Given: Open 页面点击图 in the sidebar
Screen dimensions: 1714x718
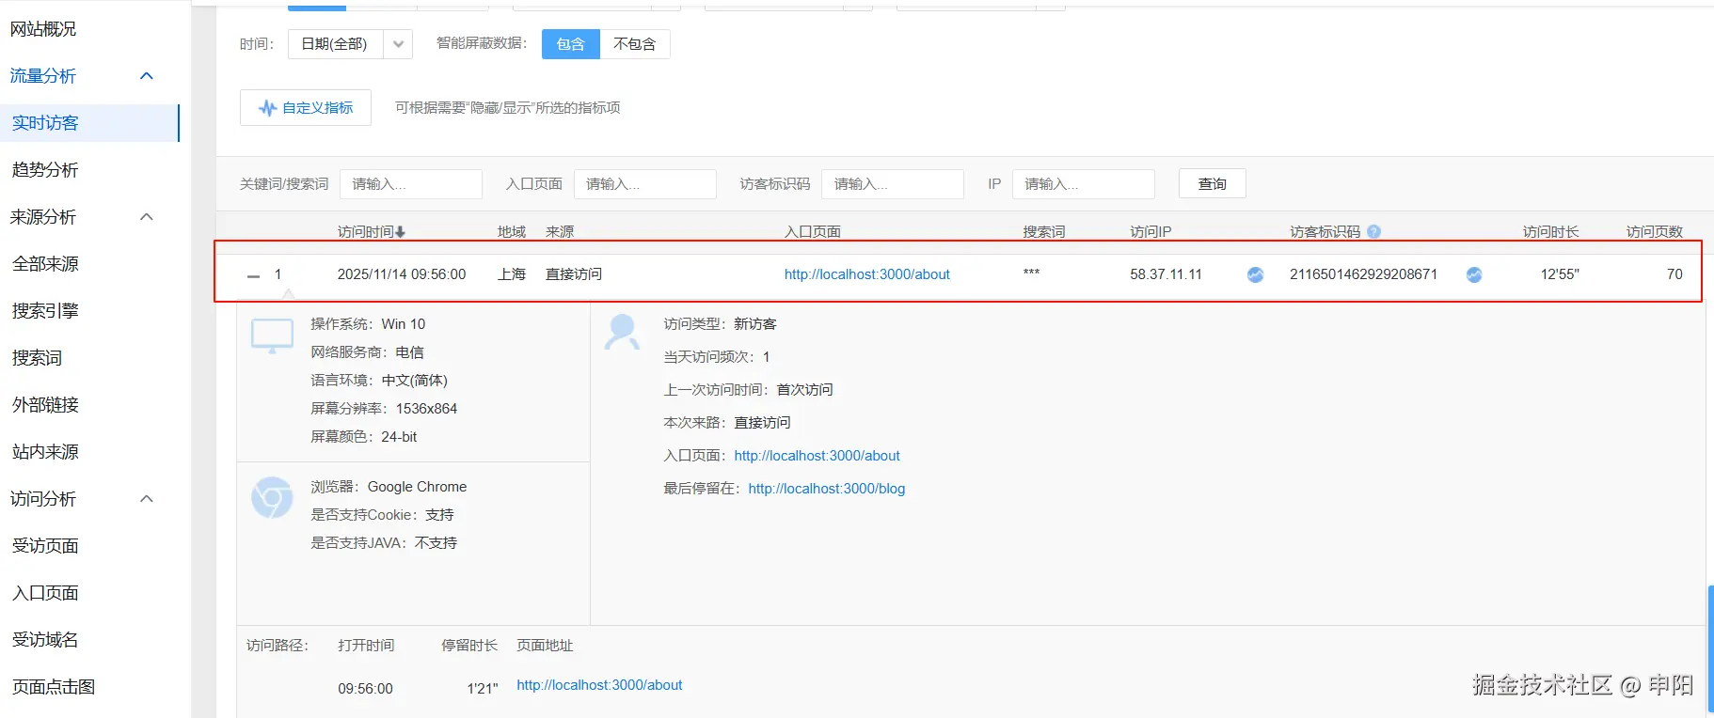Looking at the screenshot, I should [54, 687].
